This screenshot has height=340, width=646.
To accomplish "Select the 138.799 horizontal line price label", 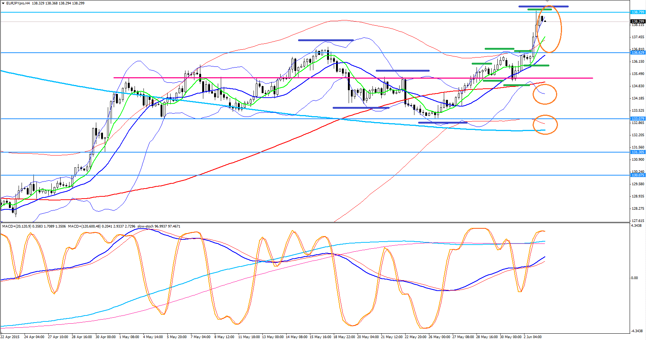I will coord(638,12).
